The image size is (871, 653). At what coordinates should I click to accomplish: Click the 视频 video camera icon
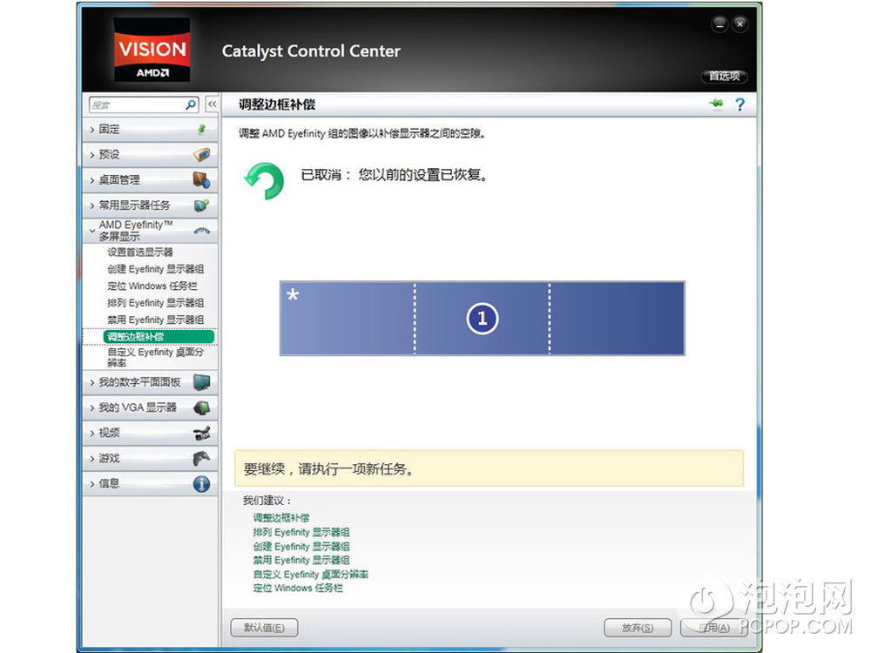tap(202, 433)
